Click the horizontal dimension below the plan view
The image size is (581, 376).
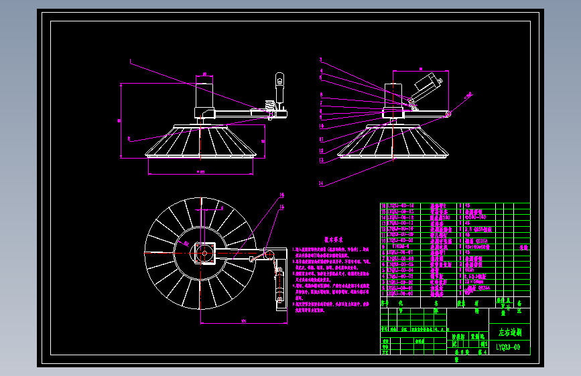244,321
